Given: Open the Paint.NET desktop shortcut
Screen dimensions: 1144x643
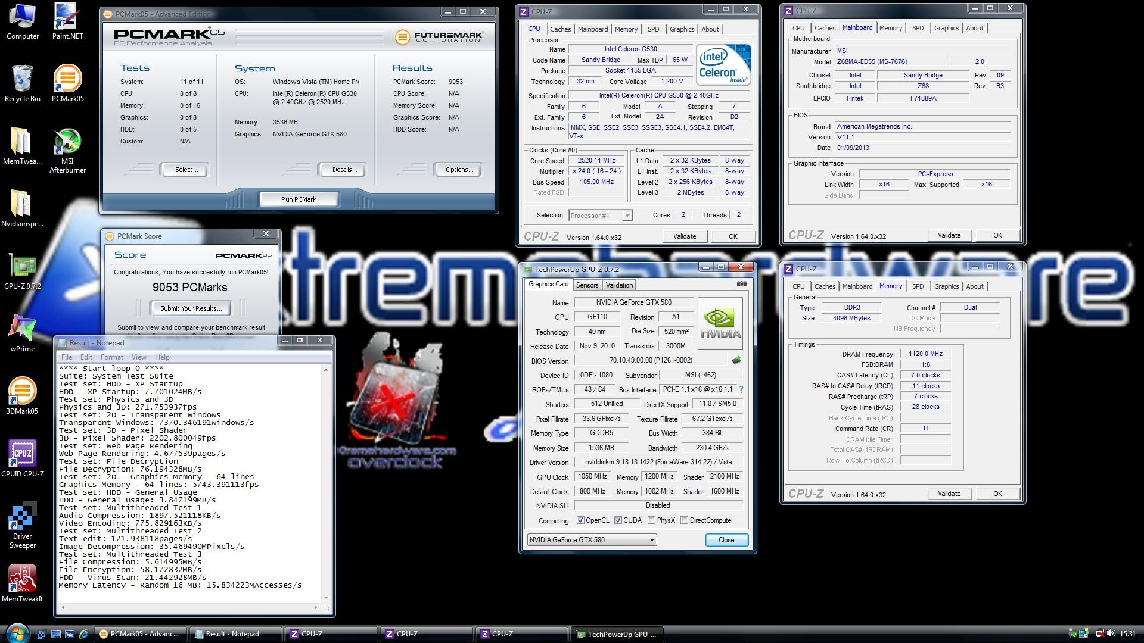Looking at the screenshot, I should tap(68, 21).
